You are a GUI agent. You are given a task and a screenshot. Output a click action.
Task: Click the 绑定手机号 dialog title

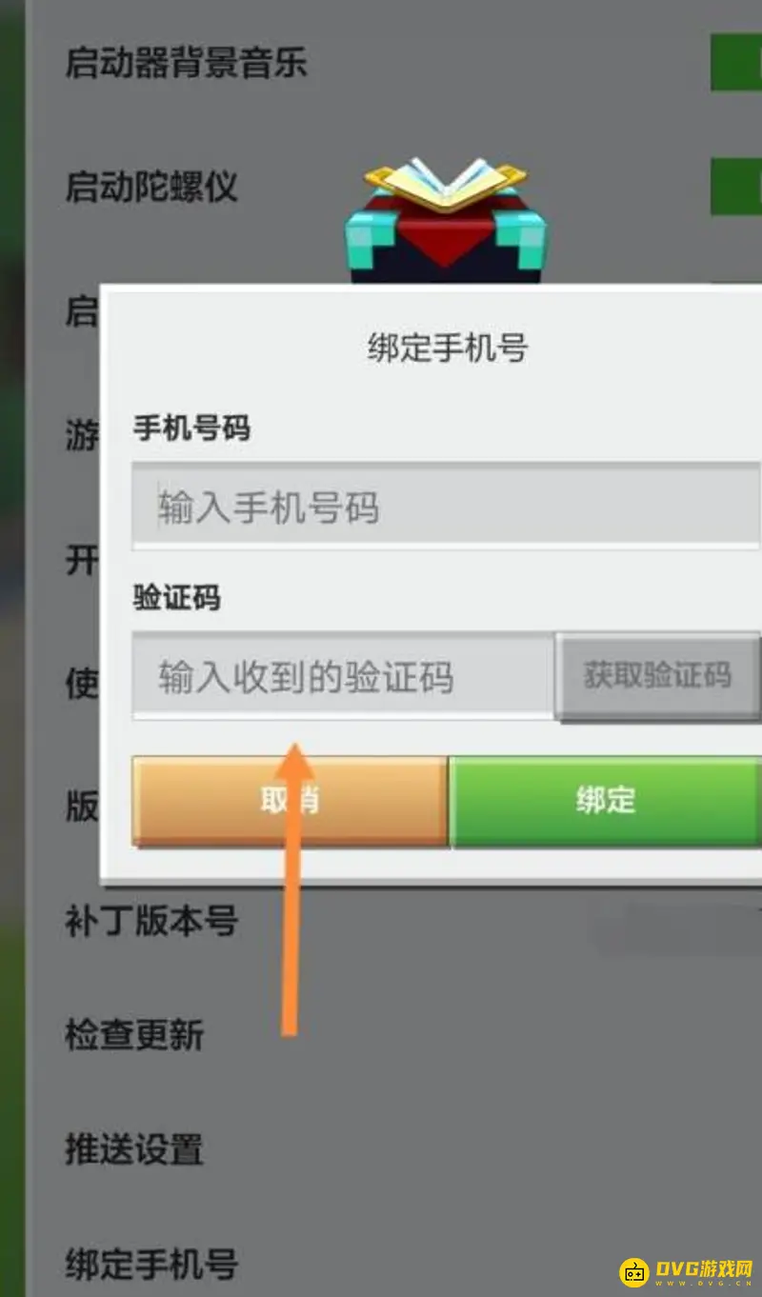447,348
